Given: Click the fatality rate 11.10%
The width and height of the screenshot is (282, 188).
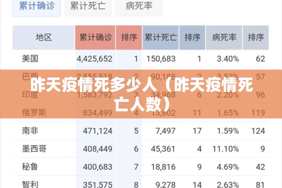Looking at the screenshot, I should (x=226, y=149).
